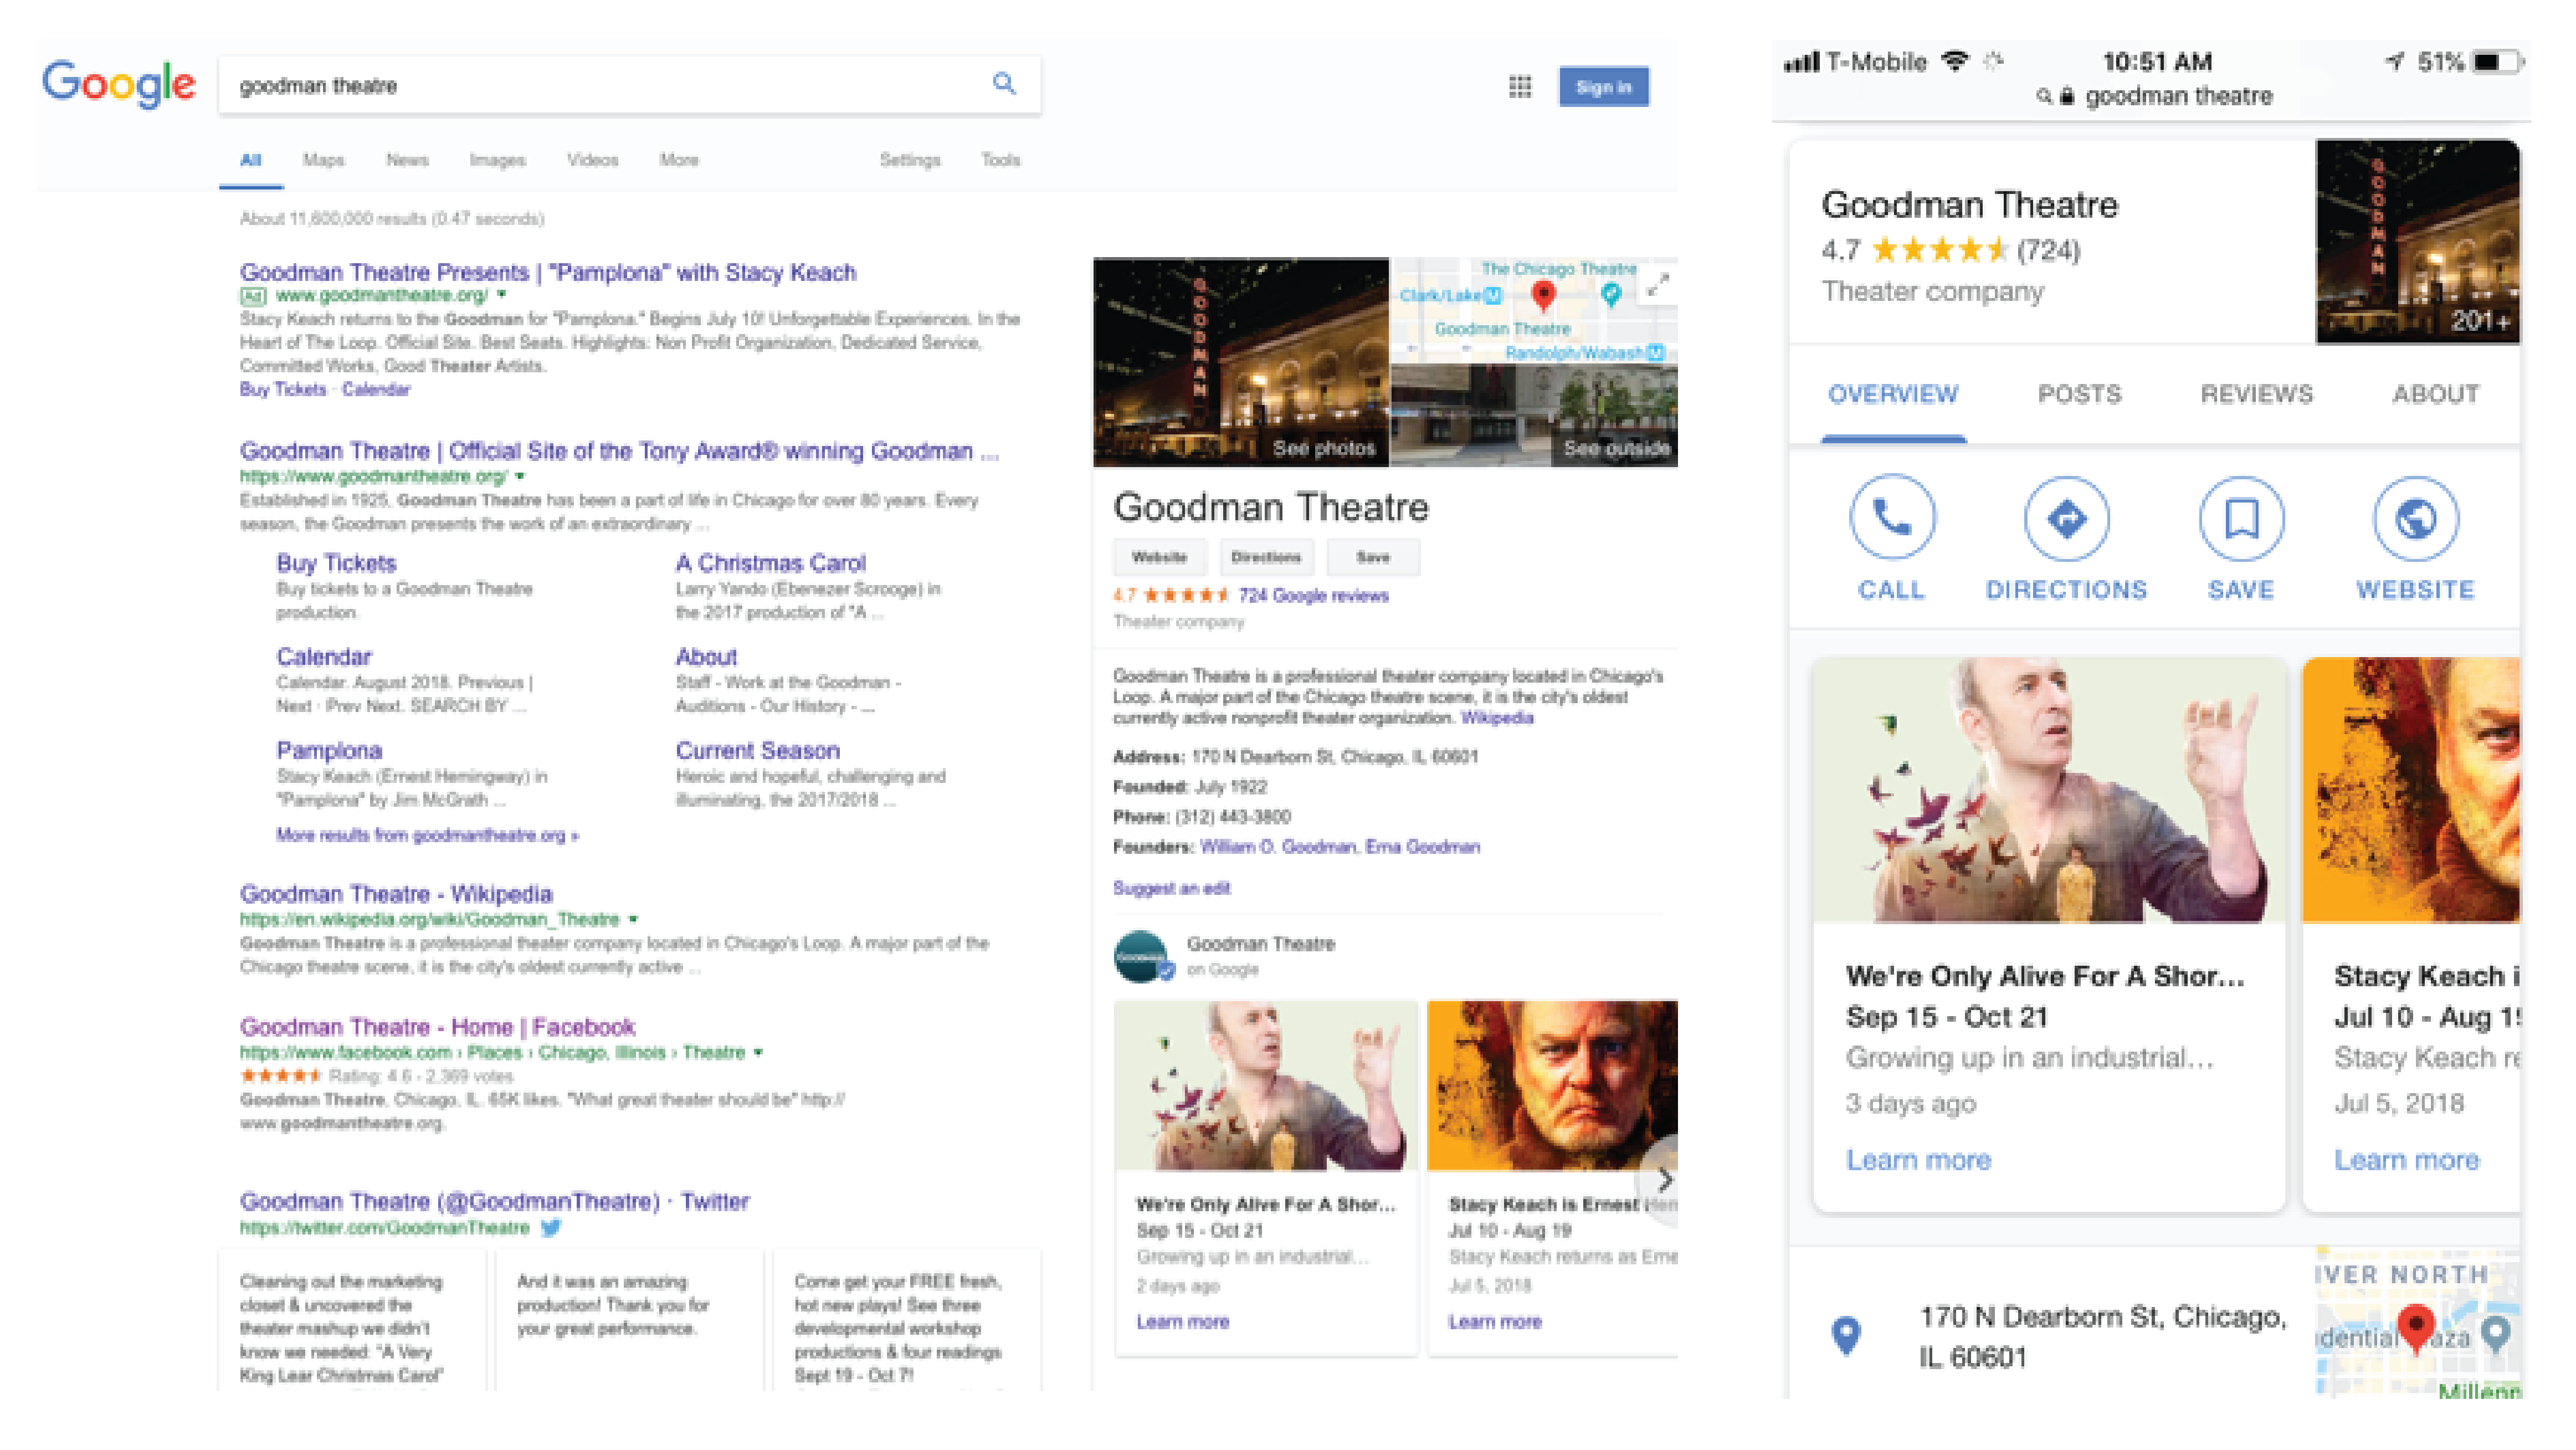Click Learn more on desktop Stacy Keach post
This screenshot has width=2576, height=1450.
click(1495, 1322)
